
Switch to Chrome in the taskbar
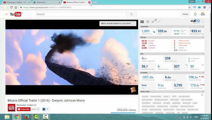(x=17, y=117)
